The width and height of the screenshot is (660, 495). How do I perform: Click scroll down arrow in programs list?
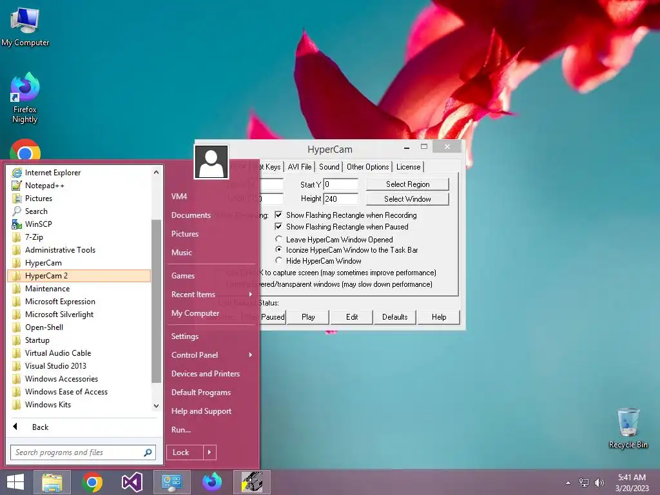(156, 406)
